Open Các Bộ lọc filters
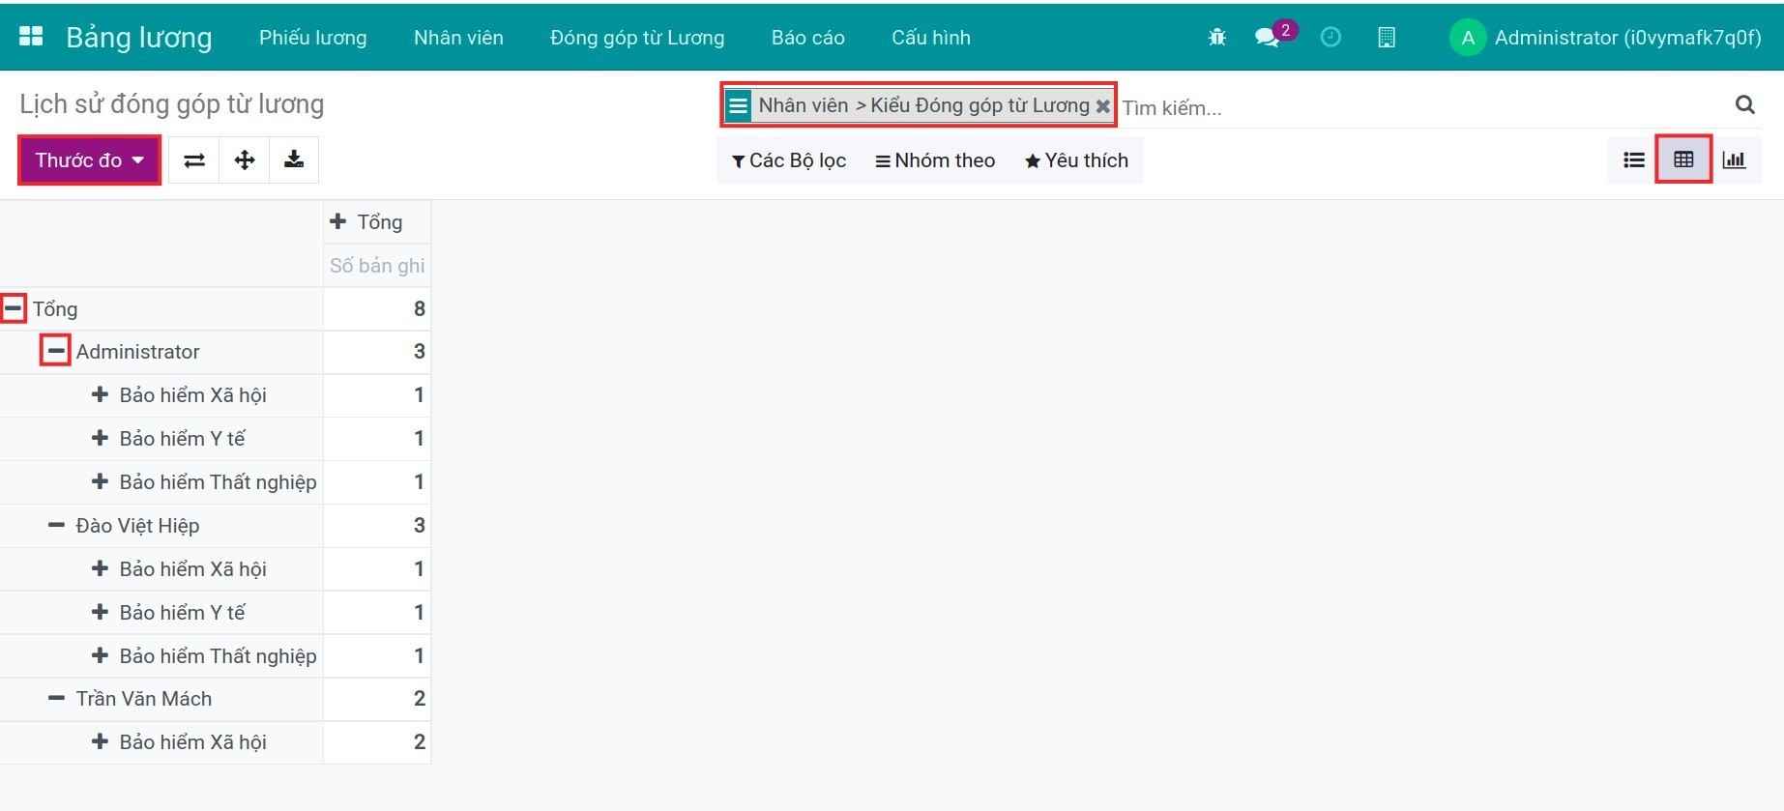1784x811 pixels. (789, 160)
